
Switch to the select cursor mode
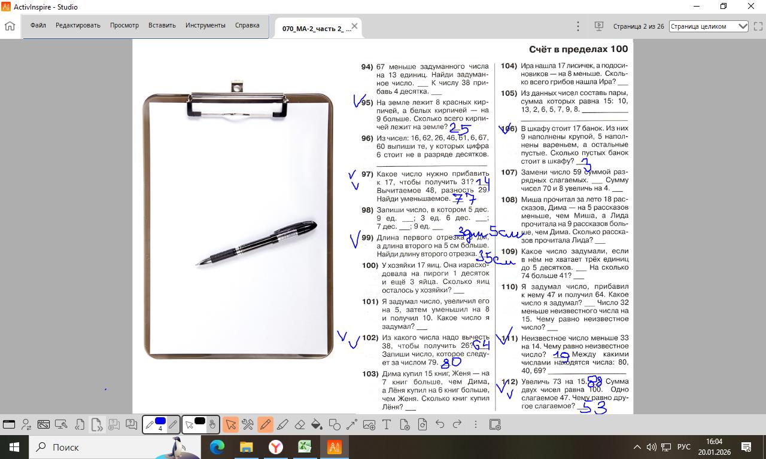click(x=189, y=425)
